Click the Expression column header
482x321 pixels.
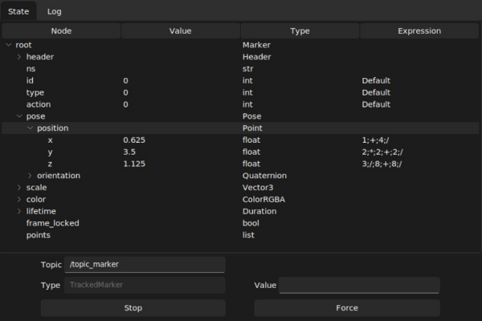click(419, 31)
